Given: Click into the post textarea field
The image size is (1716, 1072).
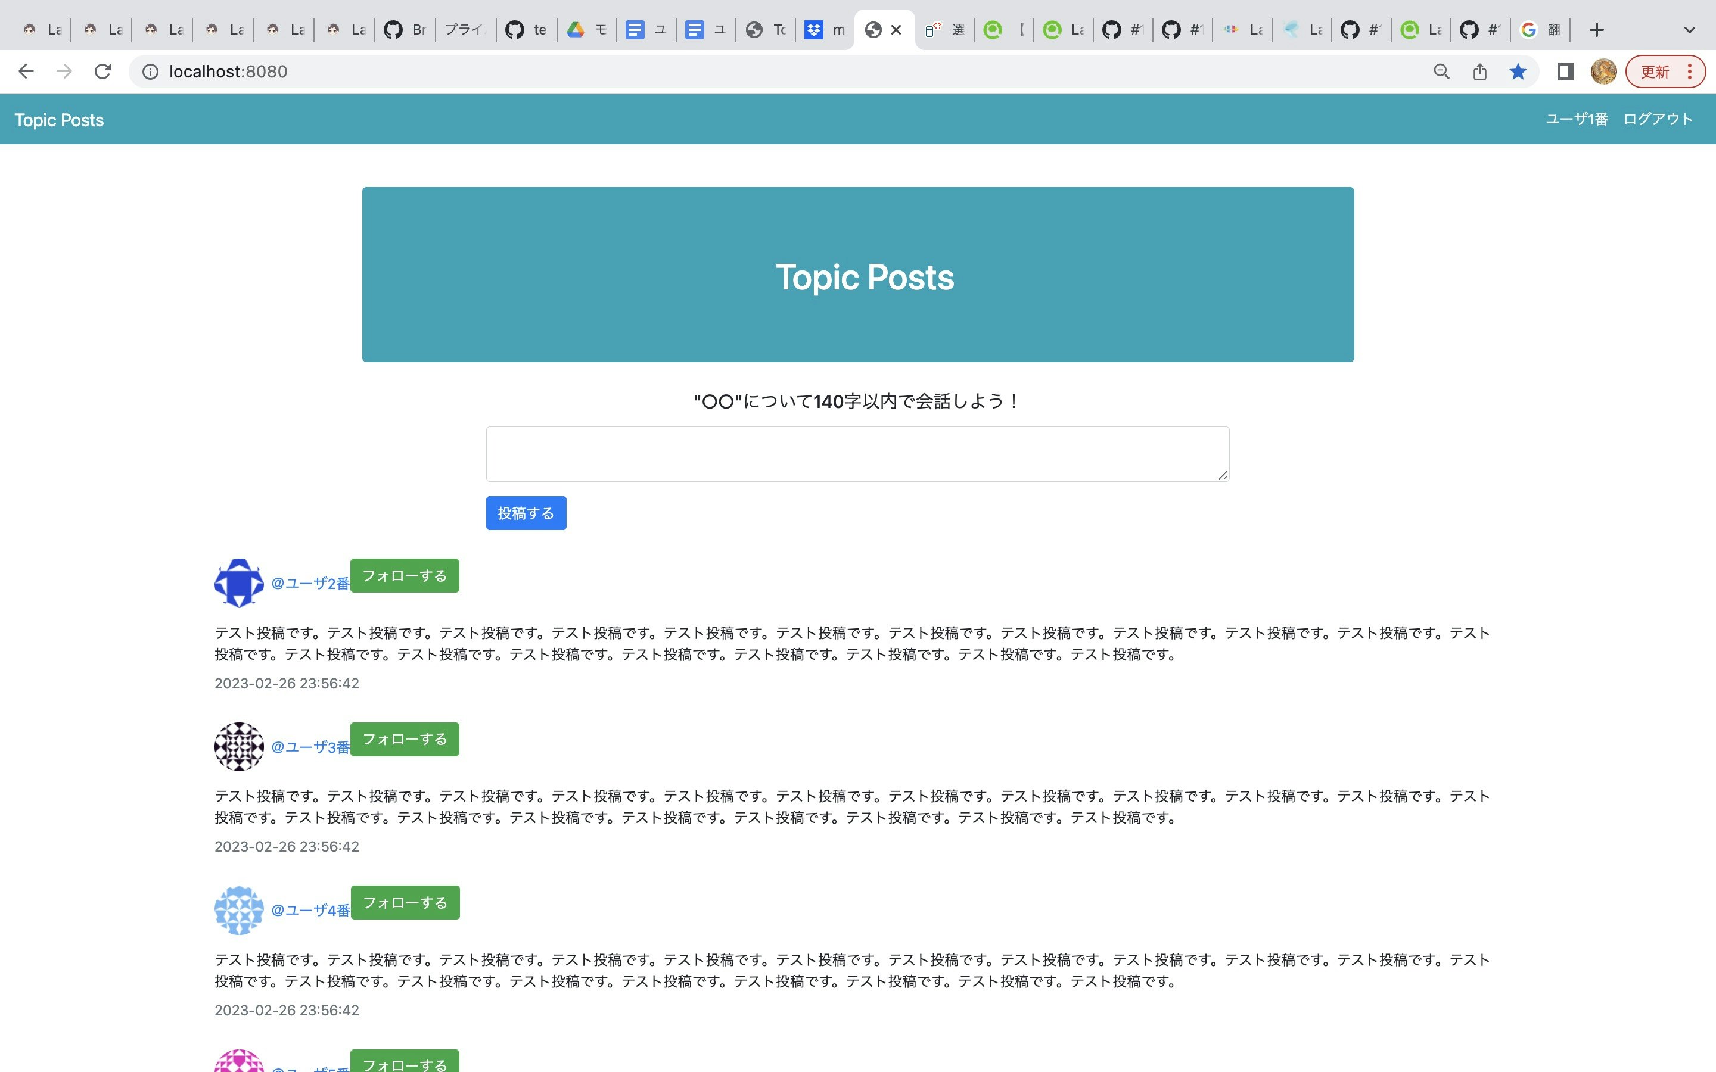Looking at the screenshot, I should (x=857, y=454).
